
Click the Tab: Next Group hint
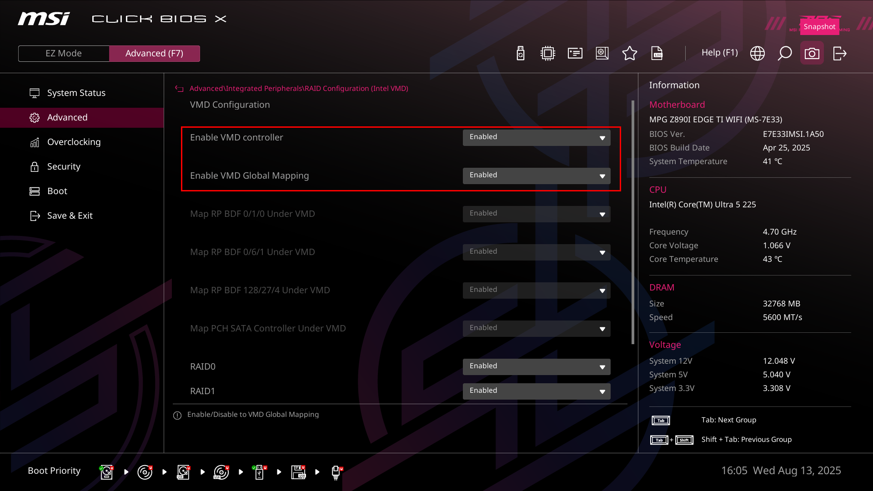729,420
